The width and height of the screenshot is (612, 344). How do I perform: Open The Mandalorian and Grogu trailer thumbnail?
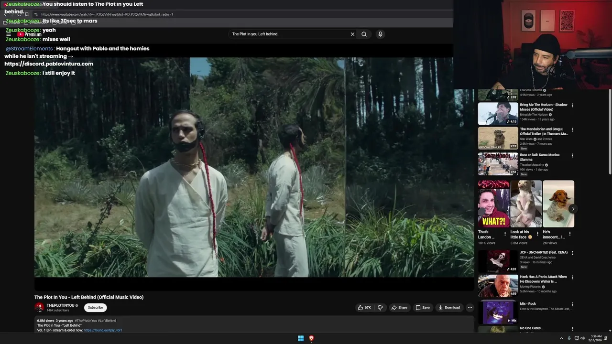click(498, 138)
